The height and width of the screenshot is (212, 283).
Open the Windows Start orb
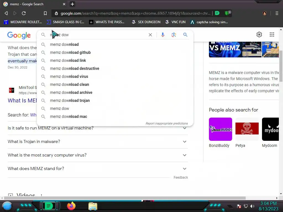pyautogui.click(x=7, y=206)
